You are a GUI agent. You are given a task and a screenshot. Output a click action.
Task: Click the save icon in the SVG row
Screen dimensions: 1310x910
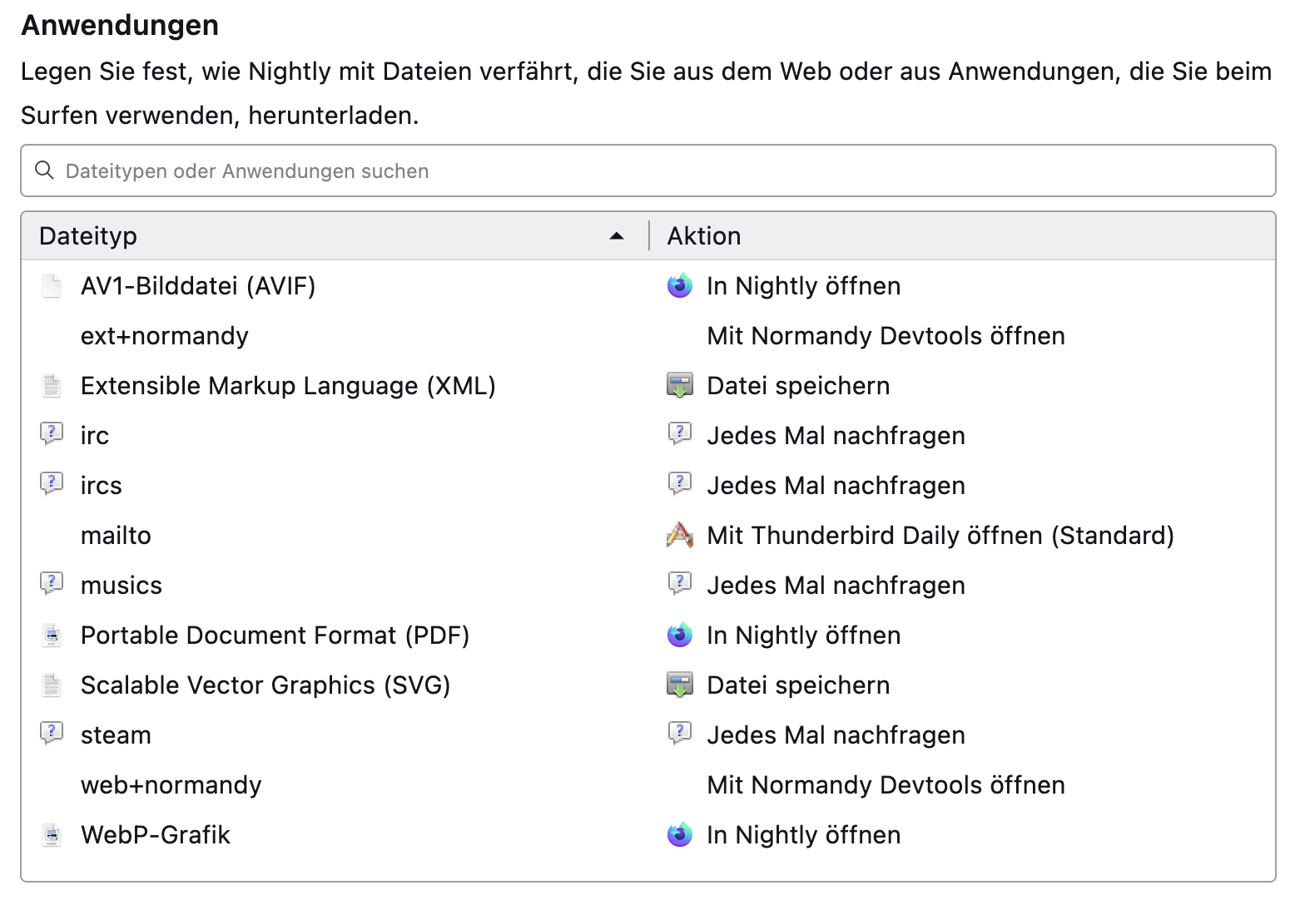click(680, 685)
